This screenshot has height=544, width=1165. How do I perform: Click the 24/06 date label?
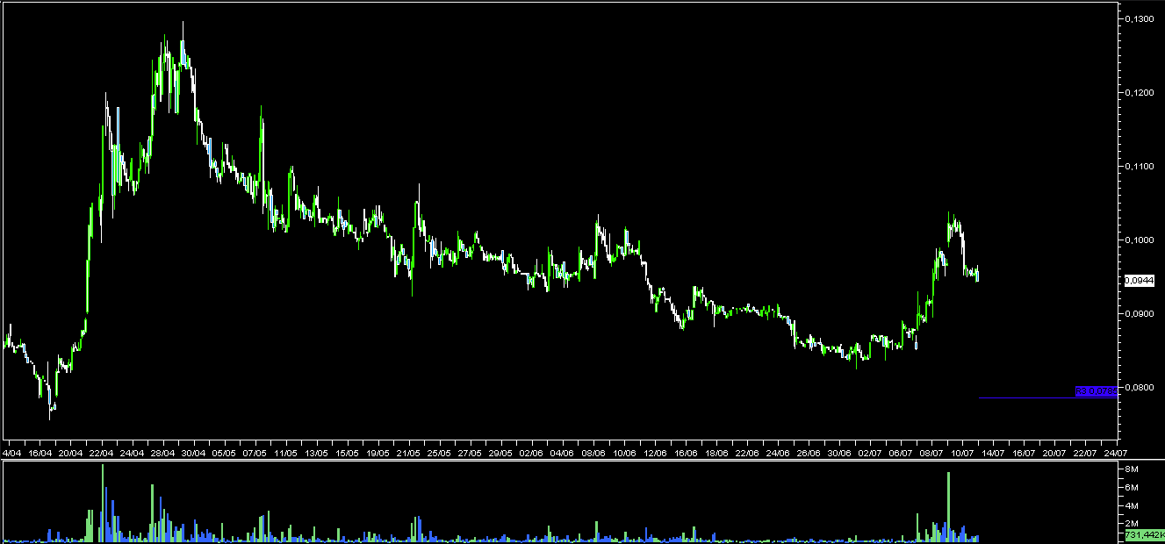tap(777, 454)
